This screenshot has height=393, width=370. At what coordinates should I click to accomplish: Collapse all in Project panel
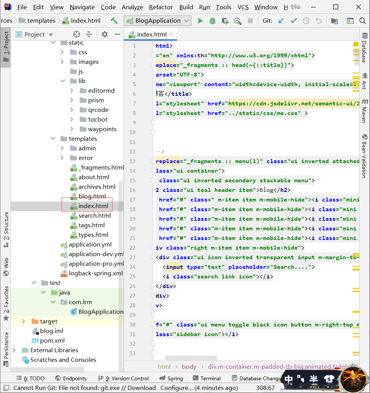pos(89,34)
